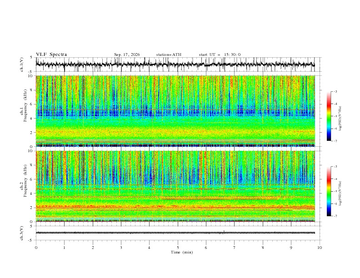
Task: Click the ch.1 noisy waveform trace
Action: click(175, 65)
